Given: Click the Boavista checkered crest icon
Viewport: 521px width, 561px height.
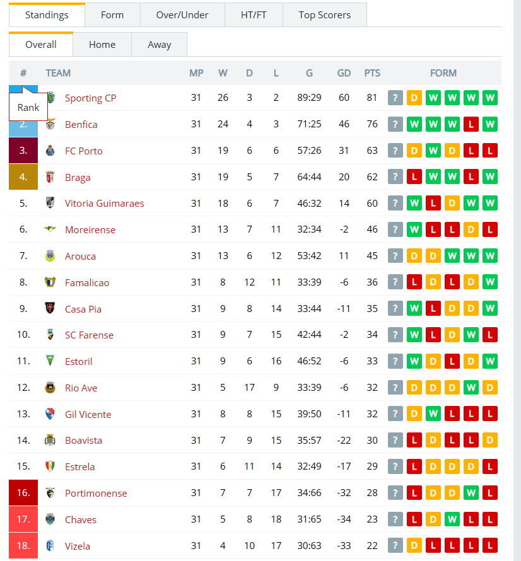Looking at the screenshot, I should pos(50,440).
